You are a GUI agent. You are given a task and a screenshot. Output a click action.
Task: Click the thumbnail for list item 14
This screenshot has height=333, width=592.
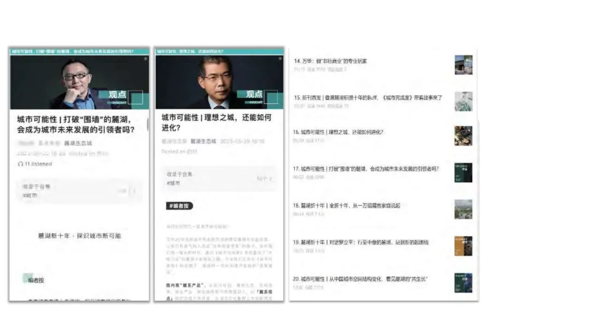pyautogui.click(x=463, y=65)
